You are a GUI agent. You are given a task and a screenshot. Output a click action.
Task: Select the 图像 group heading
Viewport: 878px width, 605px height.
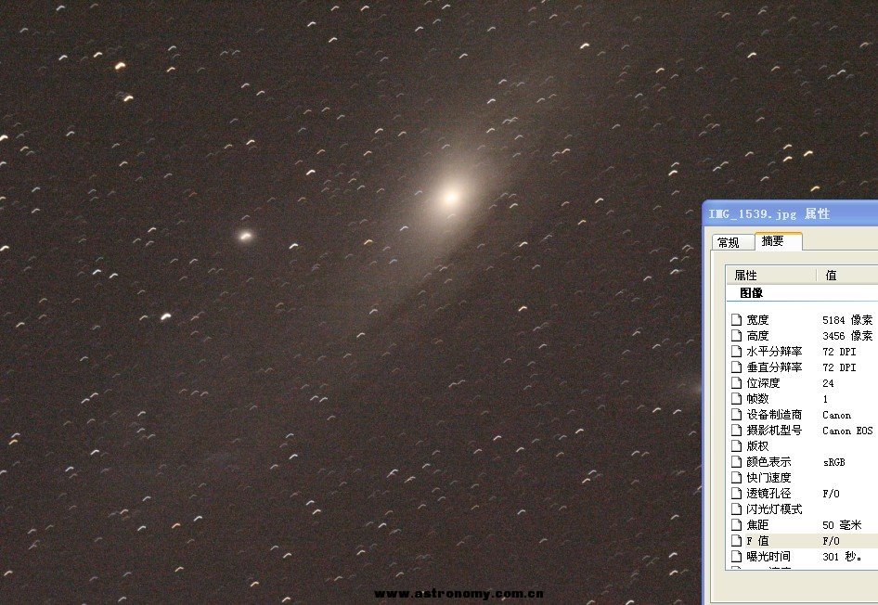point(751,293)
